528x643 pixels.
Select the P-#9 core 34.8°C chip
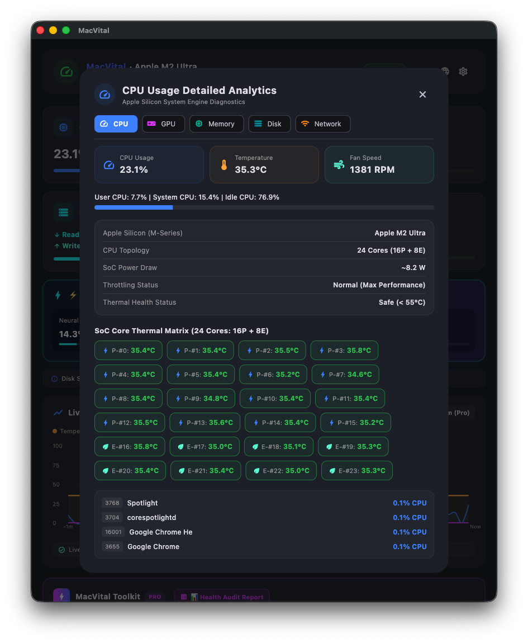pyautogui.click(x=201, y=399)
